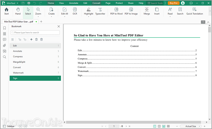Select the Watermark bookmark
212x129 pixels.
(35, 73)
